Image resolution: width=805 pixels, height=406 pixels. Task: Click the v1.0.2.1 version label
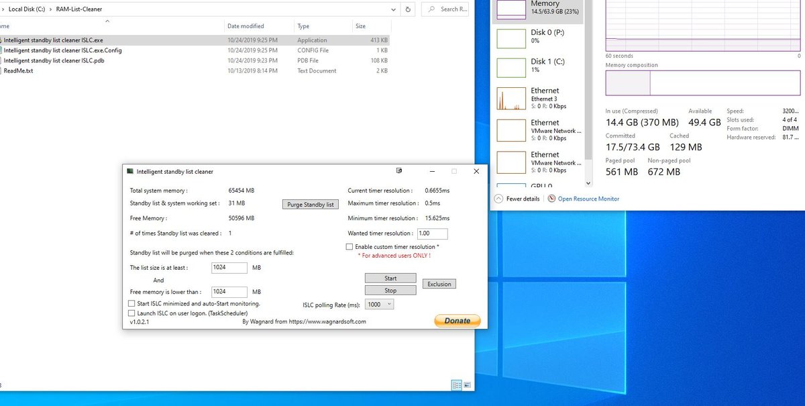pyautogui.click(x=139, y=321)
